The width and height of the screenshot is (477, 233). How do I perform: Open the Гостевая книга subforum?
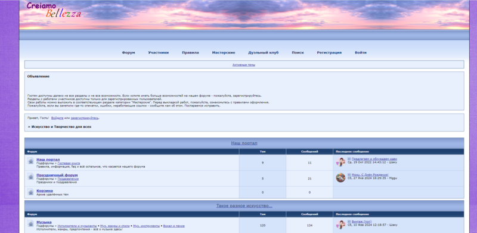[x=69, y=163]
